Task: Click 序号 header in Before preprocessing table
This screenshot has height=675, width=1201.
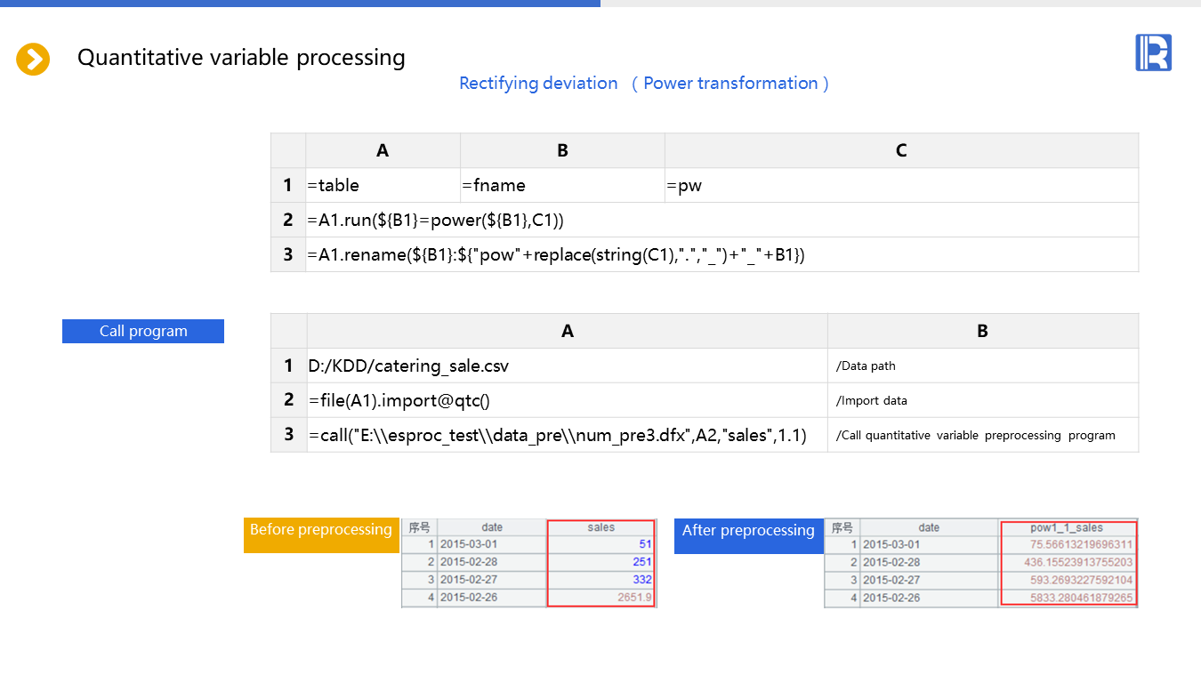Action: pos(420,527)
